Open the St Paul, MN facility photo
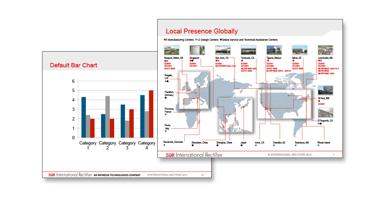 (x=325, y=90)
